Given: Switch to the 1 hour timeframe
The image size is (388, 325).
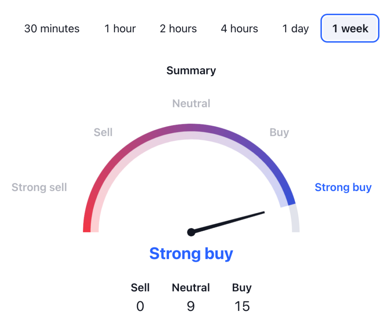Looking at the screenshot, I should tap(120, 29).
